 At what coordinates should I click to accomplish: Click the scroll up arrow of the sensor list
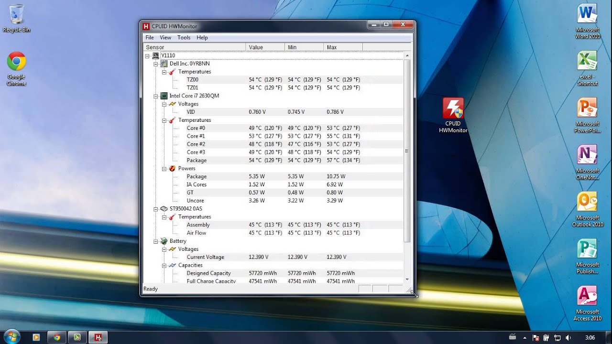pyautogui.click(x=407, y=55)
